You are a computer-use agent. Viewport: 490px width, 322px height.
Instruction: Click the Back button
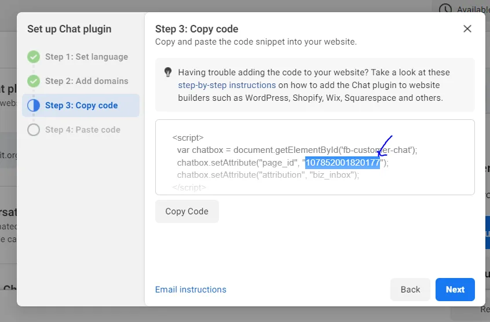[x=410, y=290]
